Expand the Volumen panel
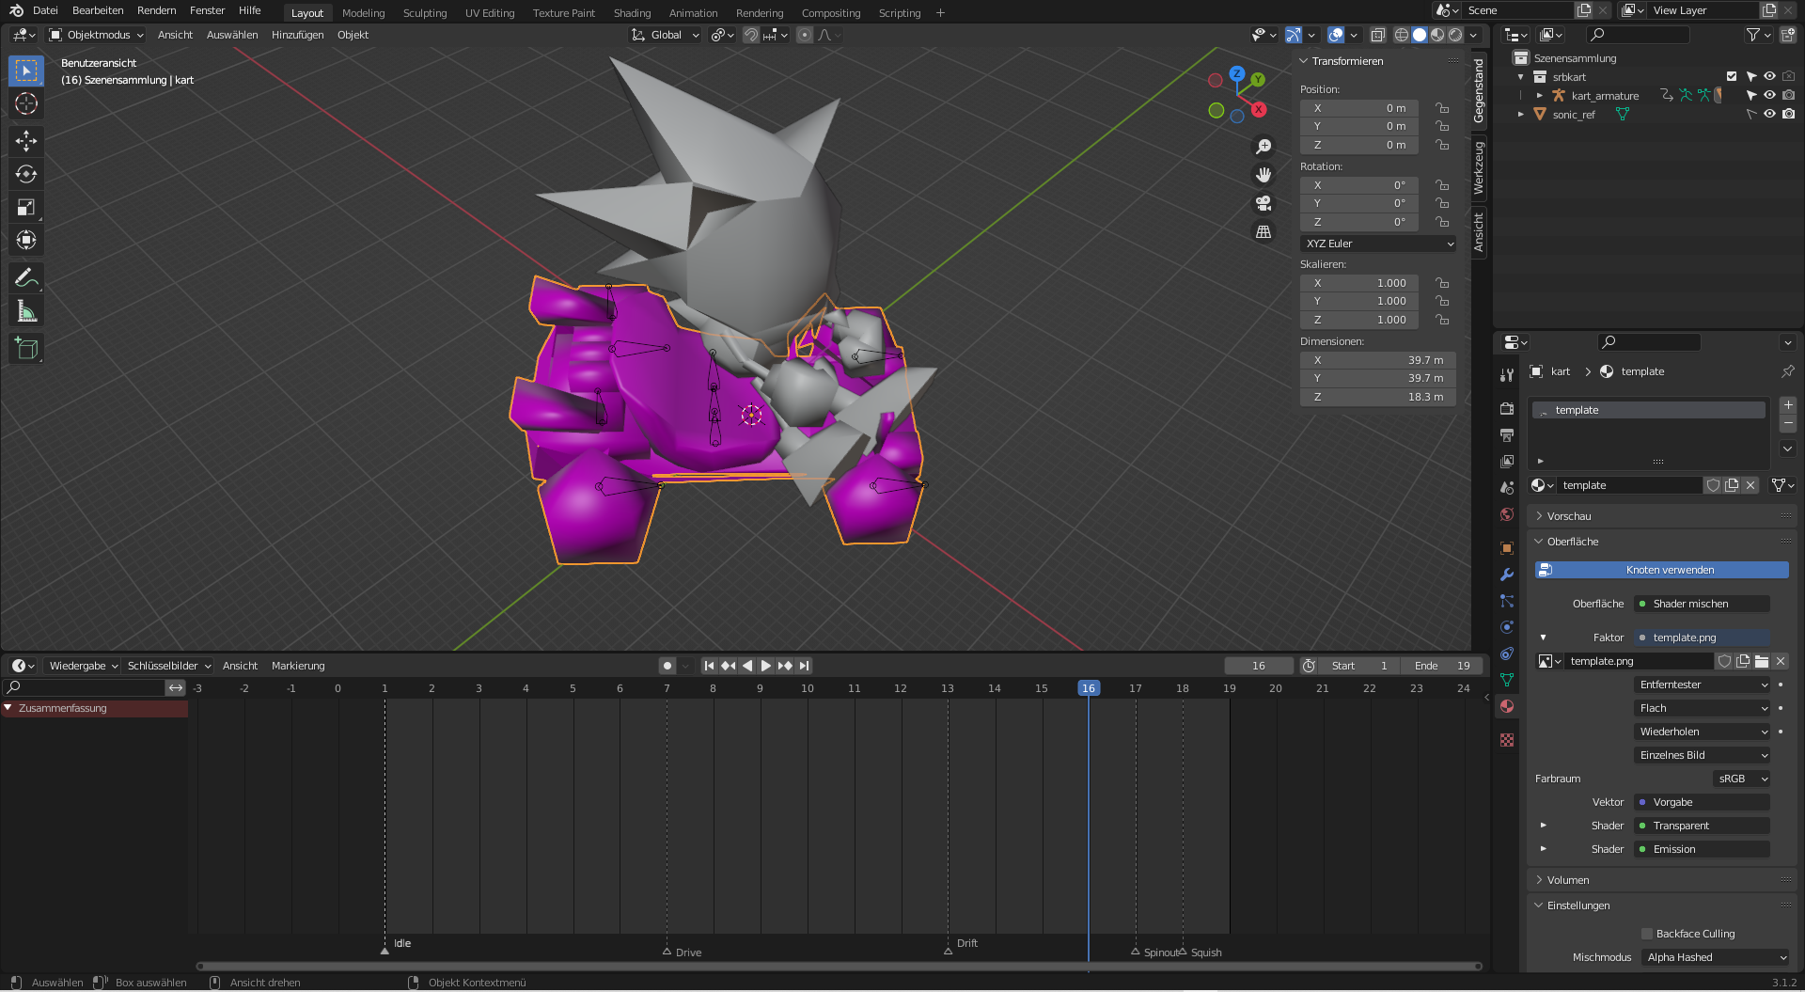The image size is (1805, 992). point(1568,880)
